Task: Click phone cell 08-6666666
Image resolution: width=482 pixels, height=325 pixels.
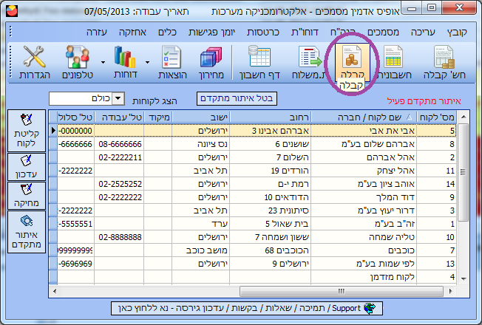Action: tap(120, 144)
